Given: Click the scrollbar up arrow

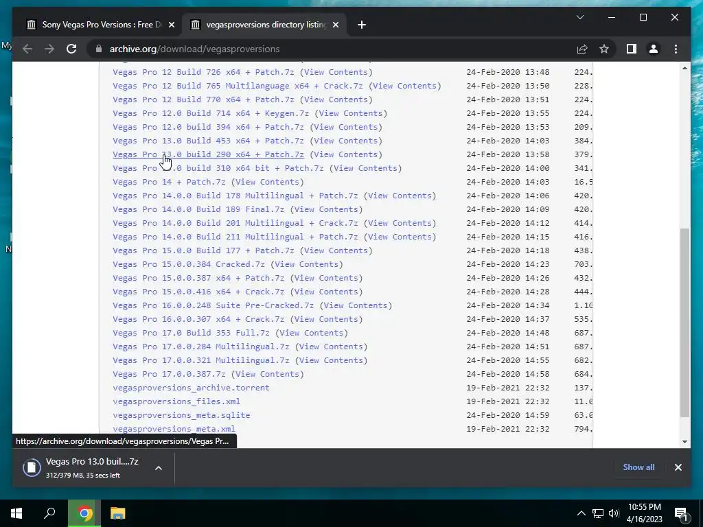Looking at the screenshot, I should click(x=684, y=68).
